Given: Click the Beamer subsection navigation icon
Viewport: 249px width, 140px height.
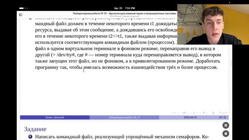Looking at the screenshot, I should [x=194, y=113].
